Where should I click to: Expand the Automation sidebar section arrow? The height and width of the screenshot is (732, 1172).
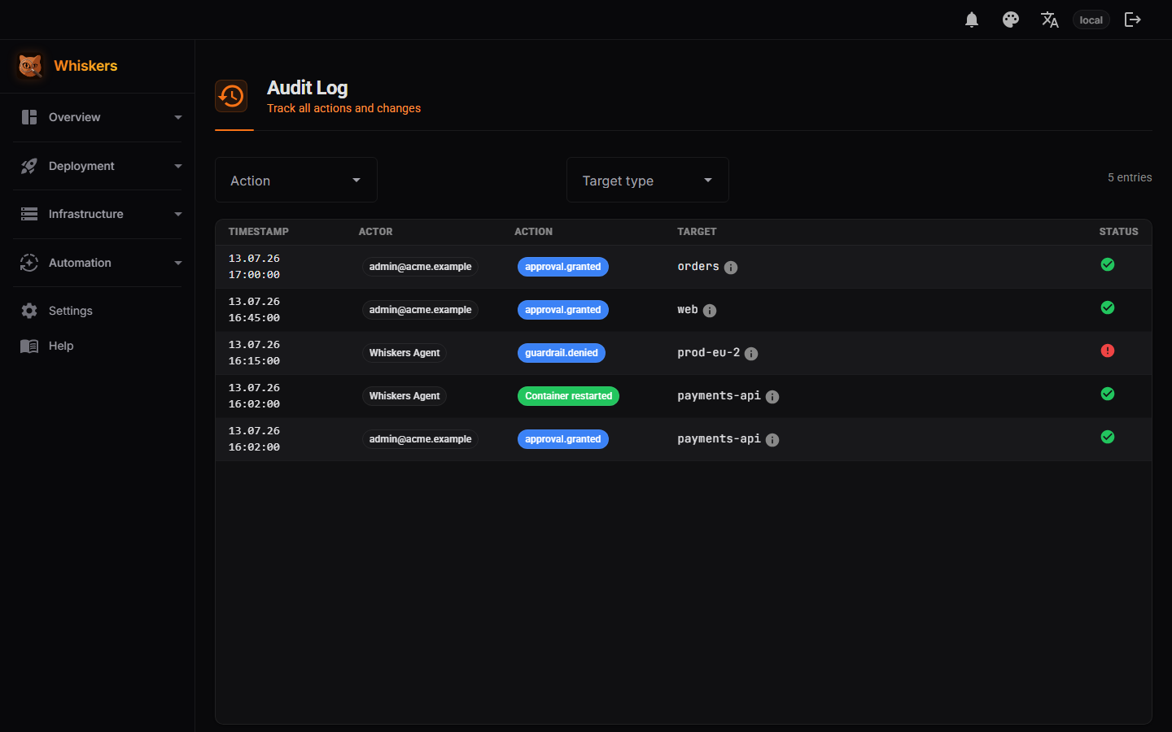pyautogui.click(x=178, y=263)
